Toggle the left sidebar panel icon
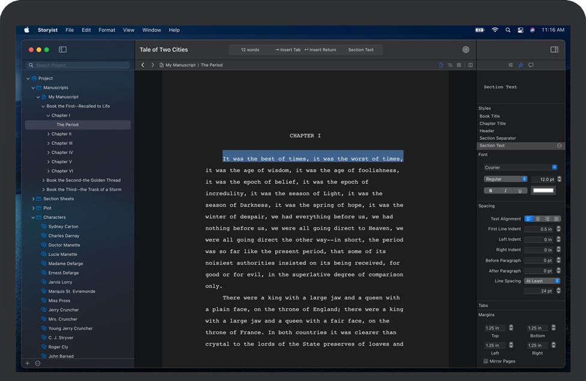The width and height of the screenshot is (586, 381). point(63,50)
